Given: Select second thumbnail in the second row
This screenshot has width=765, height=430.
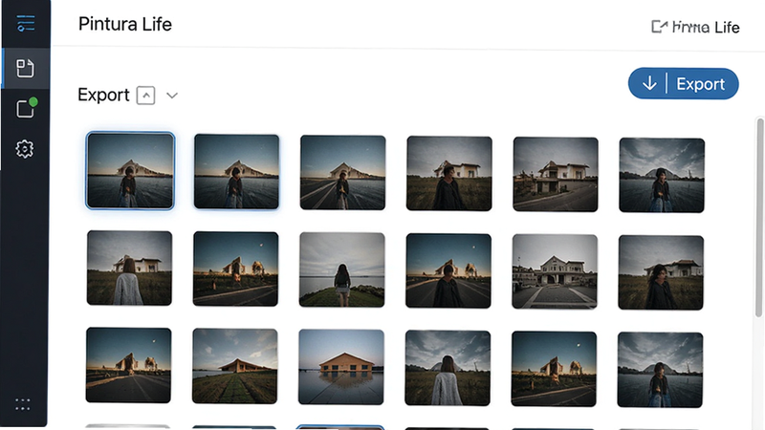Looking at the screenshot, I should point(235,269).
